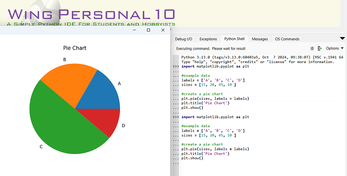
Task: Click the first plt.title('Pie Chart') line
Action: pos(205,103)
